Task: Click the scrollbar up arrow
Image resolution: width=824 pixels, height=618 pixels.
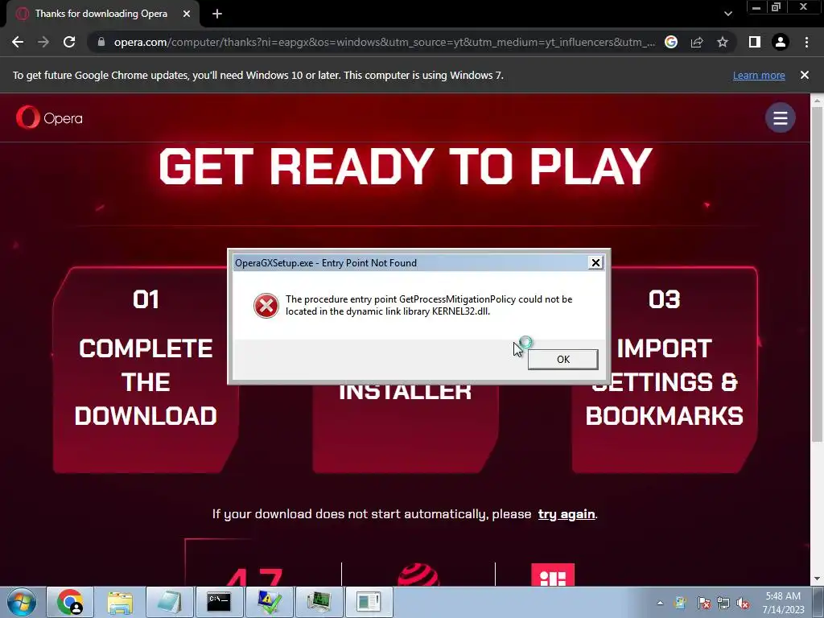Action: 817,99
